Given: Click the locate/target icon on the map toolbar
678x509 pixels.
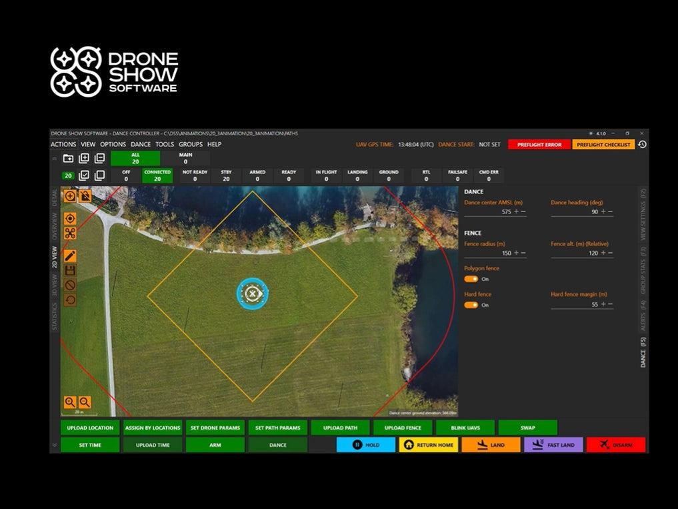Looking at the screenshot, I should 69,219.
